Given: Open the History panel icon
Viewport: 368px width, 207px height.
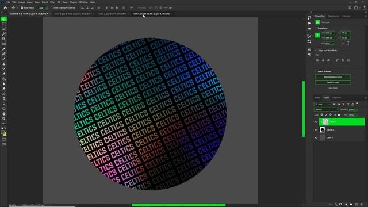Looking at the screenshot, I should point(309,18).
